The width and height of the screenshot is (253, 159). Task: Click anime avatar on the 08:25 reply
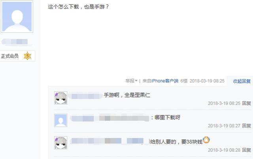(x=60, y=98)
